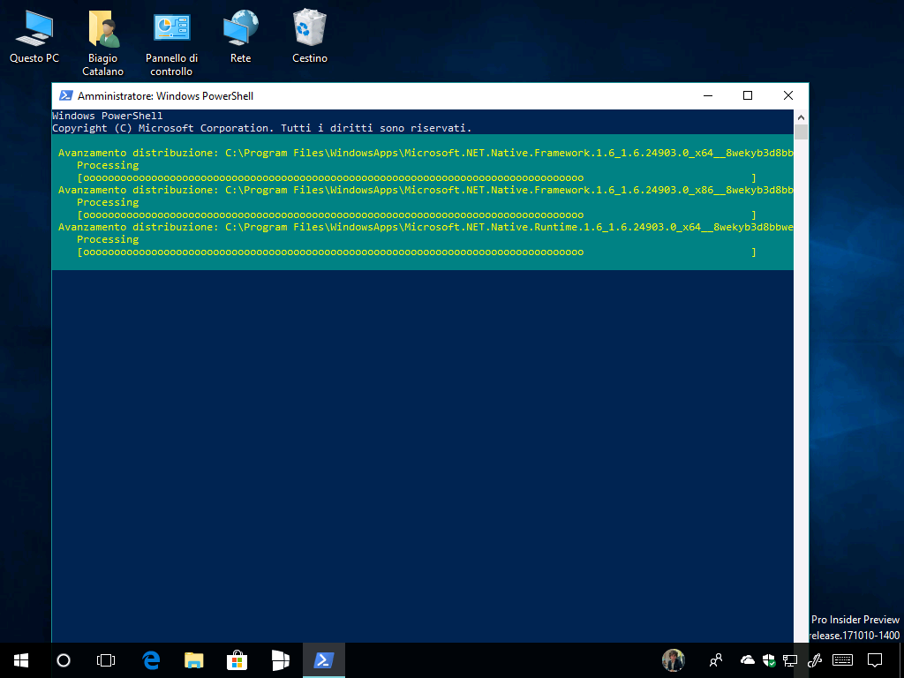This screenshot has width=904, height=678.
Task: Click the Runtime x64 Avanzamento distribuzione line
Action: click(x=426, y=227)
